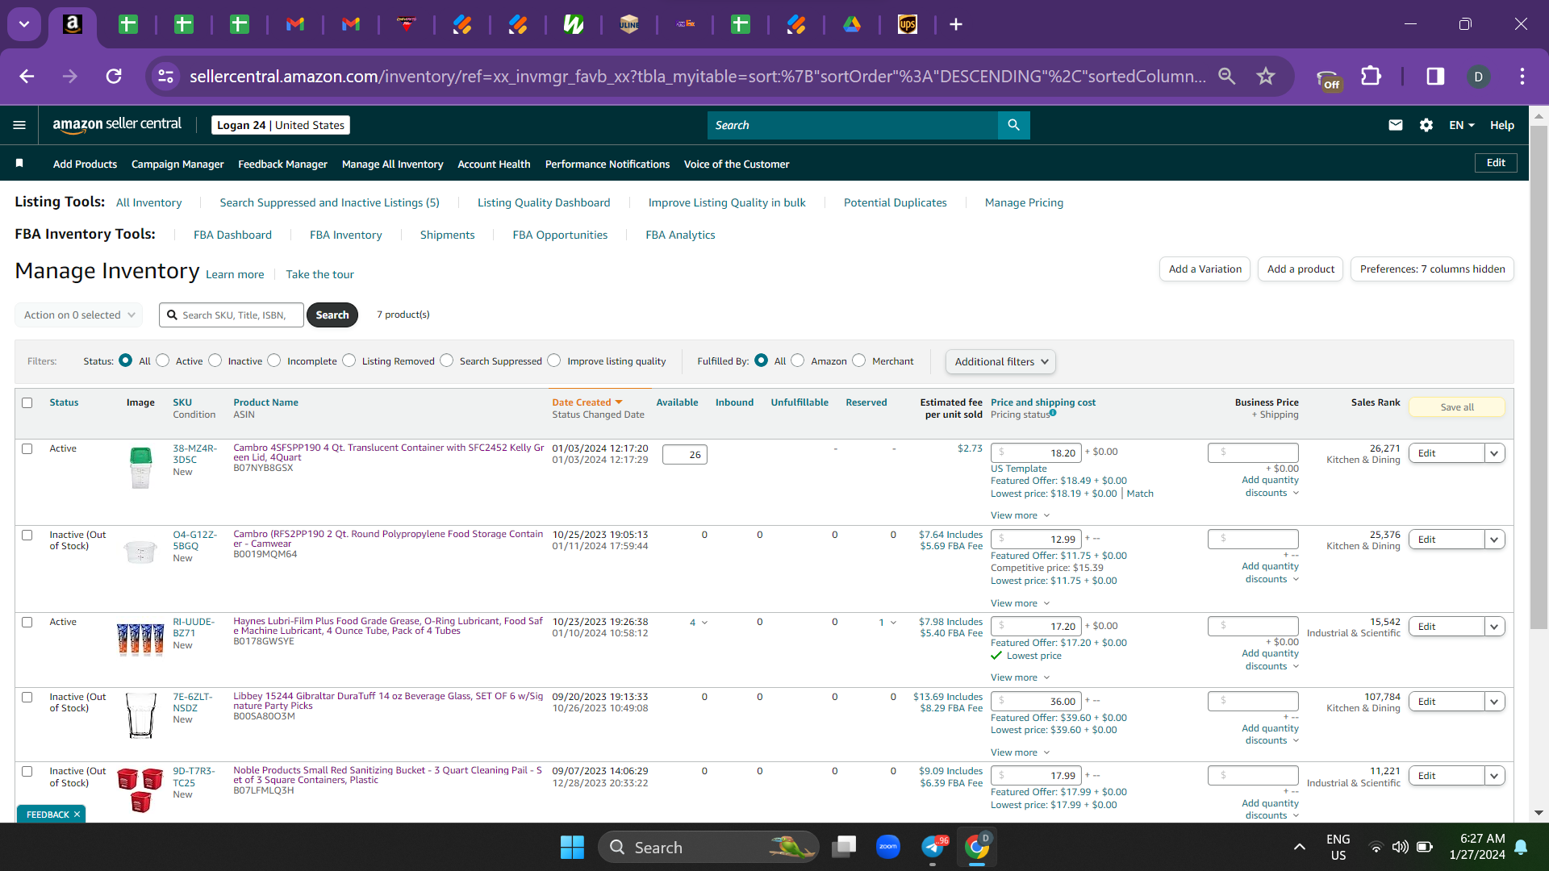Open the FBA Inventory tool tab
1549x871 pixels.
tap(345, 235)
